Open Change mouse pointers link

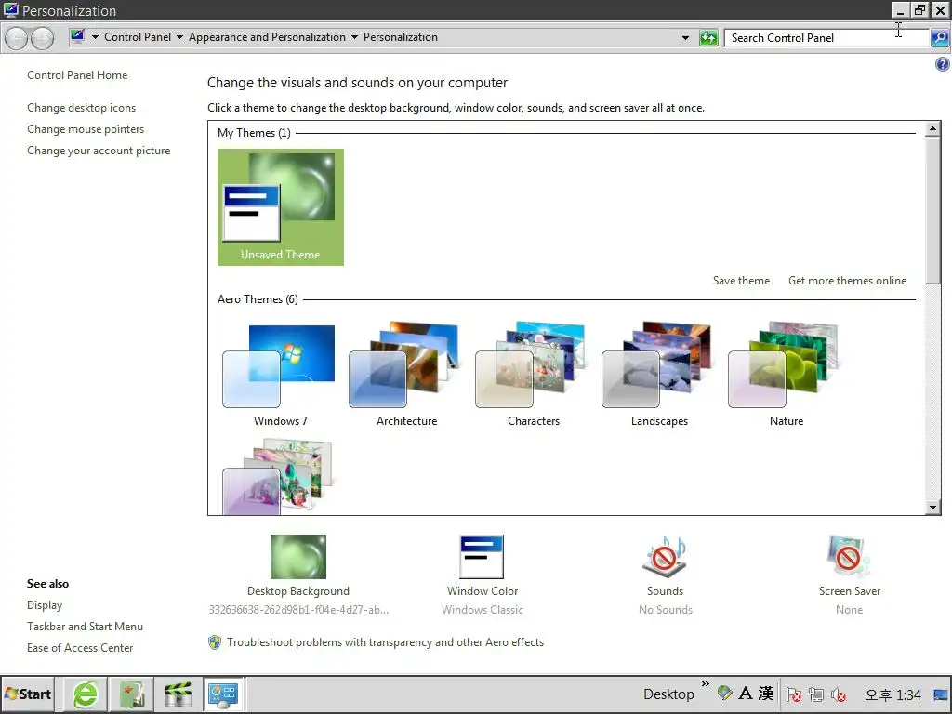pos(86,129)
